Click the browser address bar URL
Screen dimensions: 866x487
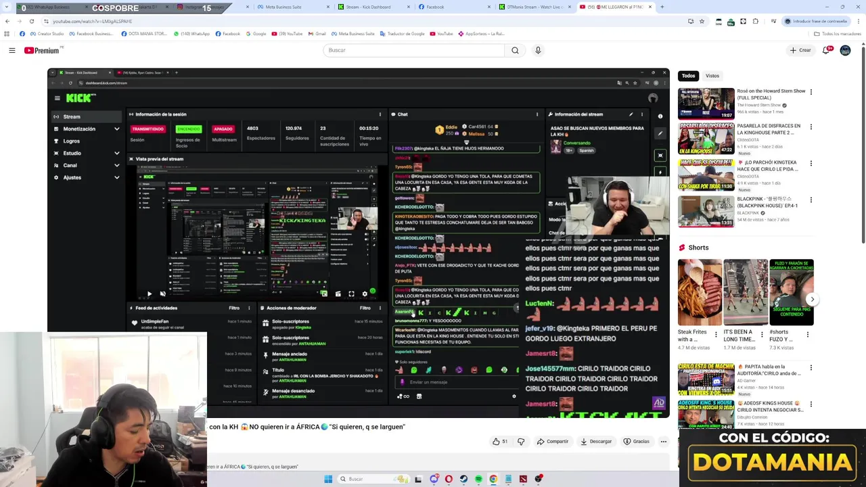click(x=91, y=21)
